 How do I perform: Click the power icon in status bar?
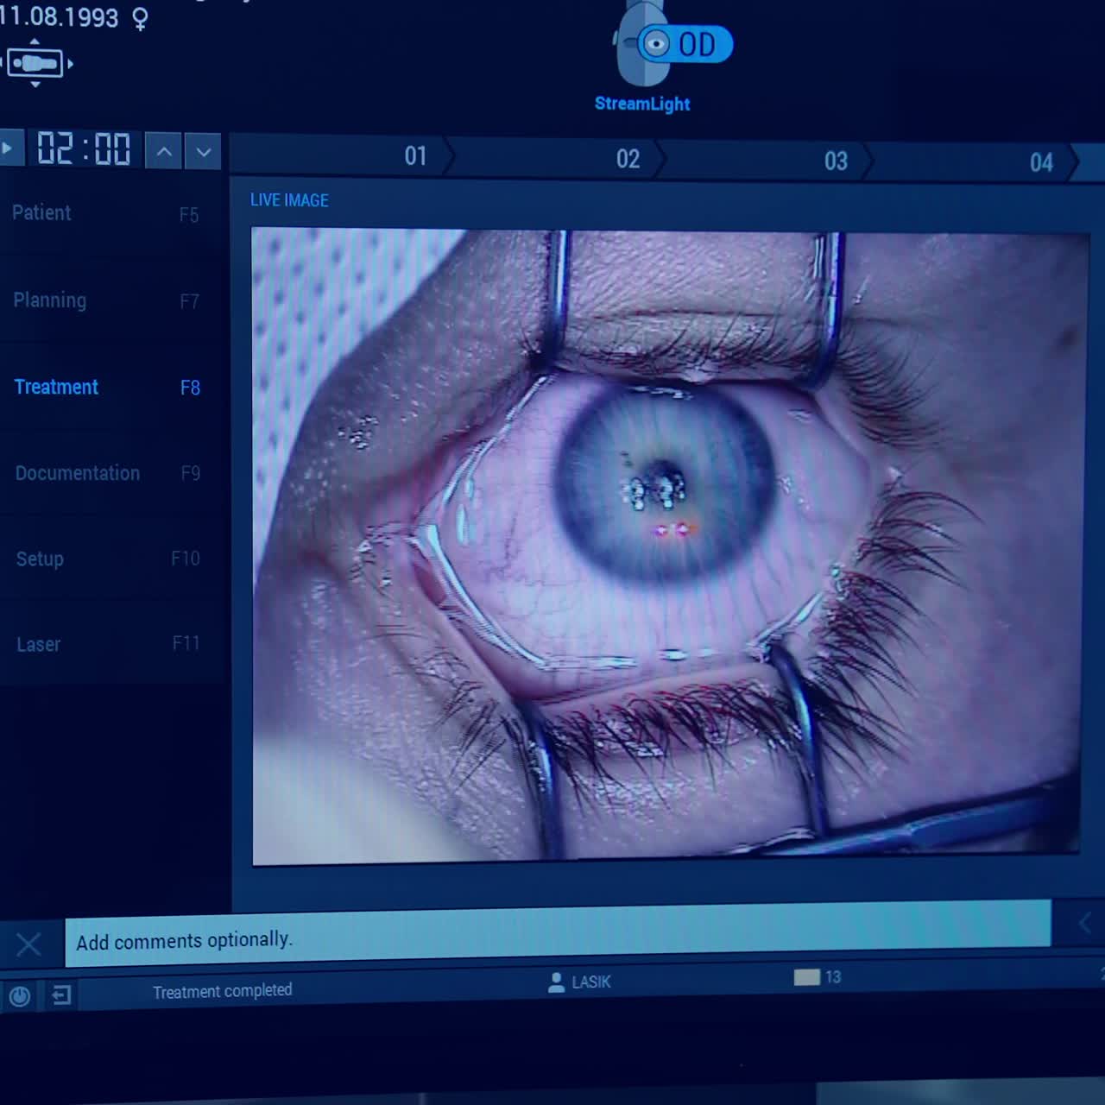(19, 996)
